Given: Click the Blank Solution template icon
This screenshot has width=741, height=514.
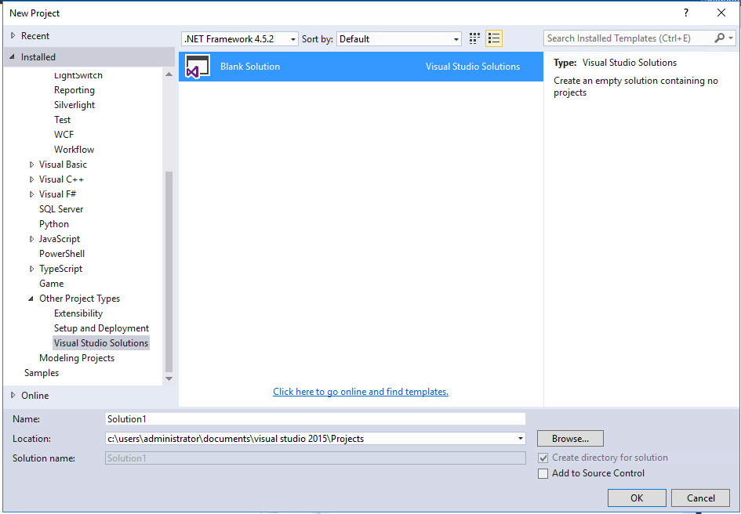Looking at the screenshot, I should (x=198, y=67).
